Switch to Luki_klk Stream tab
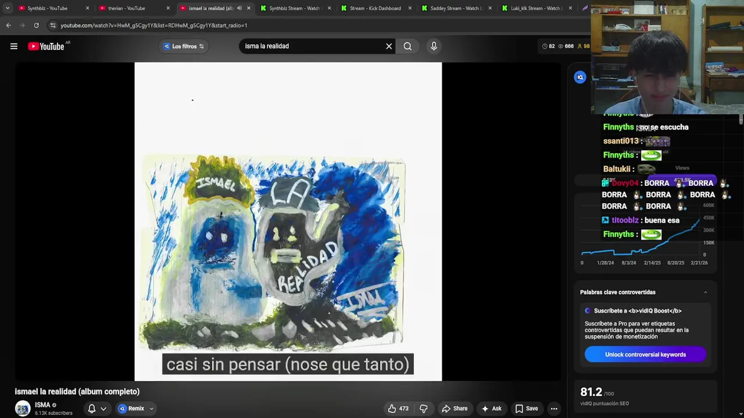 (536, 8)
